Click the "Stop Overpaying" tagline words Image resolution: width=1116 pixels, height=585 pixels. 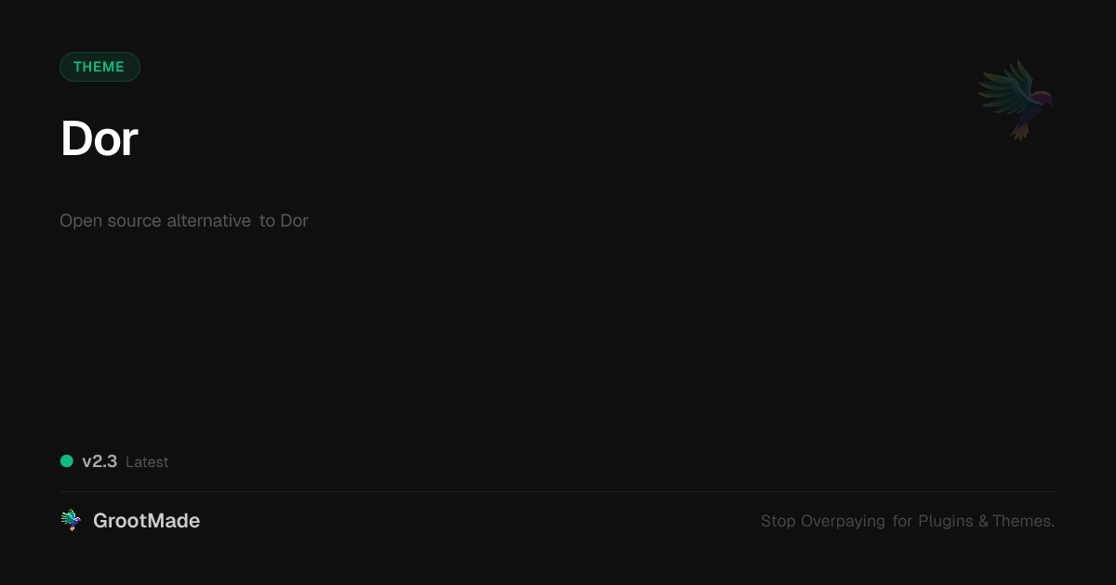(823, 522)
